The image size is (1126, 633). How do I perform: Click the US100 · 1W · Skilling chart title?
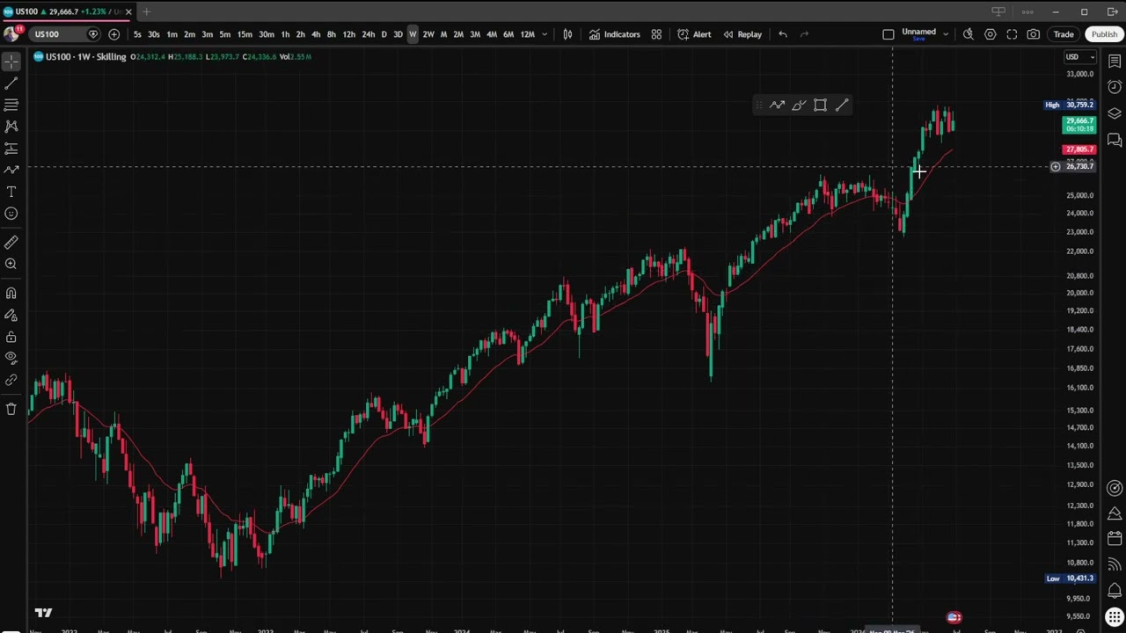[86, 57]
